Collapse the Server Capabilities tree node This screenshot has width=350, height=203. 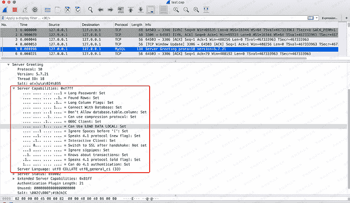14,88
